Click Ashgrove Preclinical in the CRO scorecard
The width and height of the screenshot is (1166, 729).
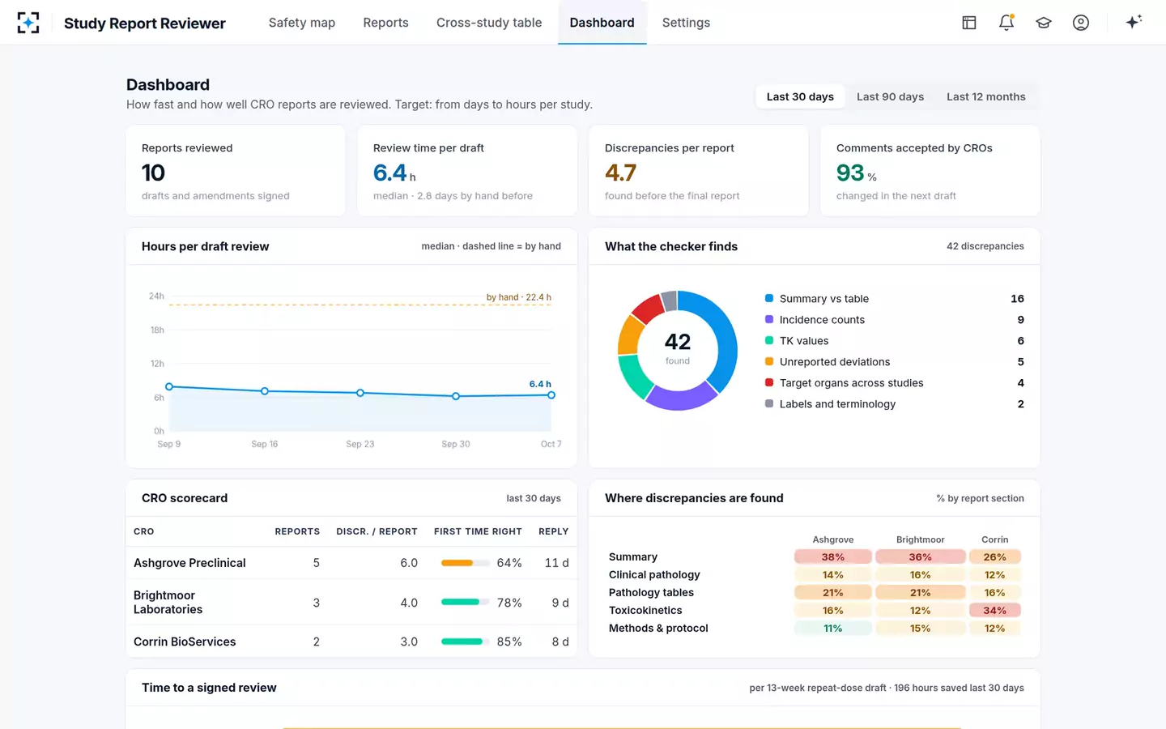[x=189, y=563]
